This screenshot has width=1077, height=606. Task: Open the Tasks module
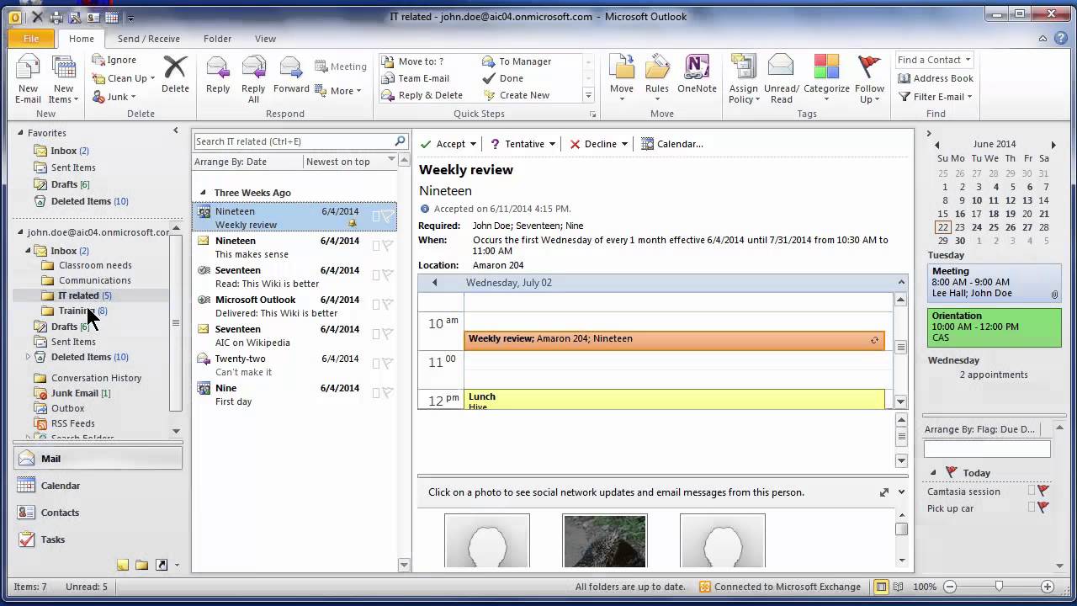point(98,540)
